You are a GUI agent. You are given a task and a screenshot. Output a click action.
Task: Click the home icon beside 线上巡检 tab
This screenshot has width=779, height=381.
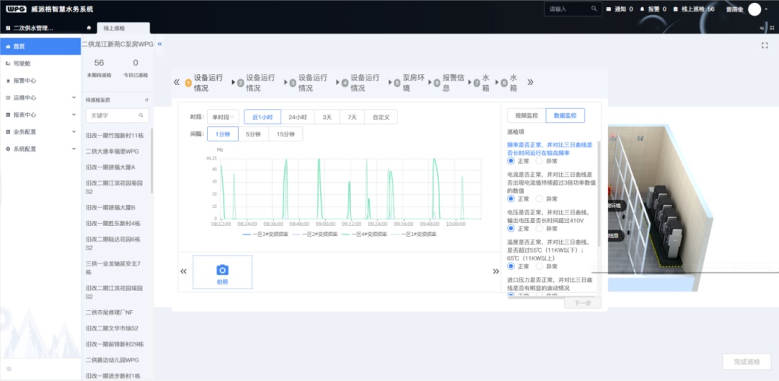point(89,28)
